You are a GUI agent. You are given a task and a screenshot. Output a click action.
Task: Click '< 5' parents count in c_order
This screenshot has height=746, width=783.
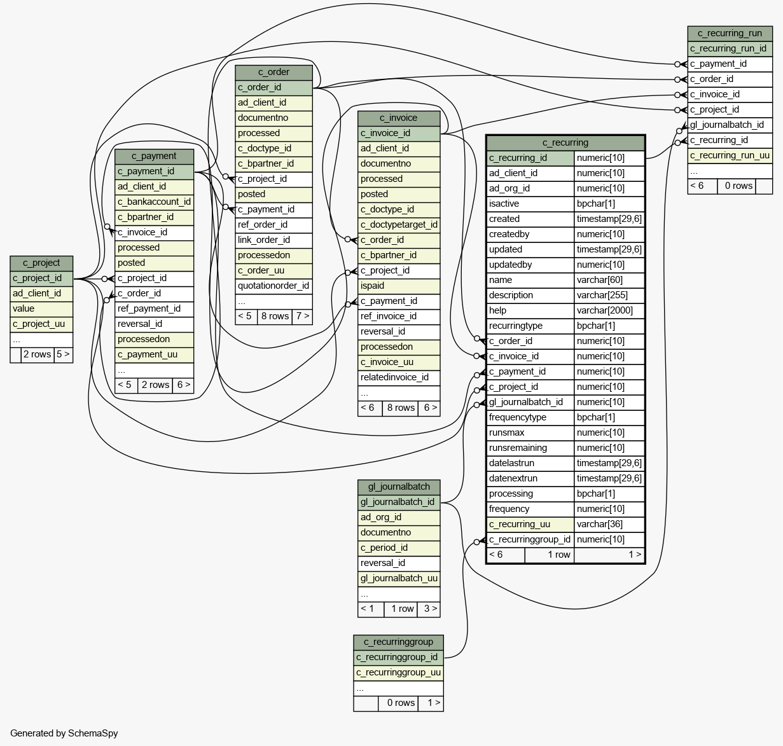click(x=246, y=317)
